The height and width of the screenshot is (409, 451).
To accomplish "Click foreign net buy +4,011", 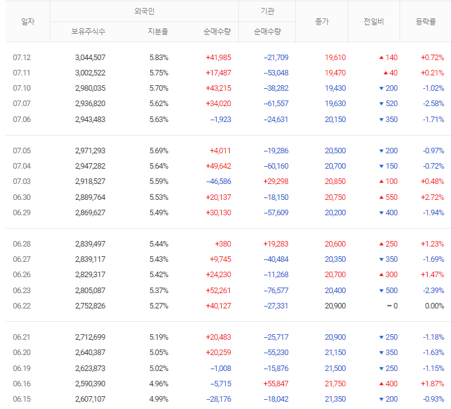I will pyautogui.click(x=221, y=150).
